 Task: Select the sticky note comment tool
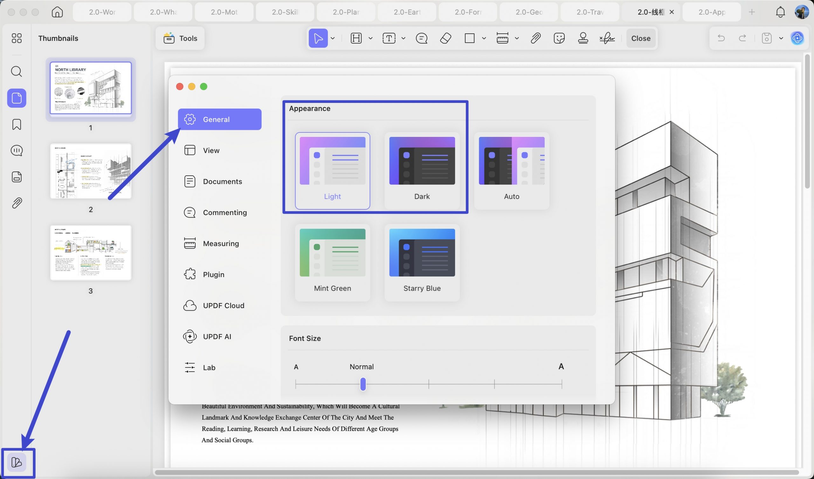click(422, 38)
